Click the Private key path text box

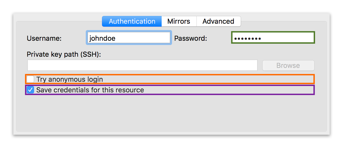click(142, 65)
